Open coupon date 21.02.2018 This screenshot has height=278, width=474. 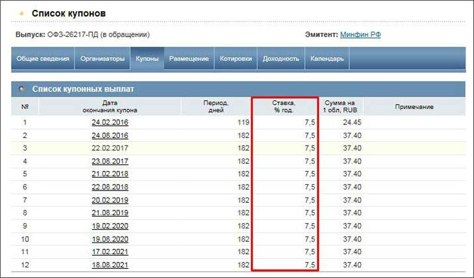tap(110, 174)
